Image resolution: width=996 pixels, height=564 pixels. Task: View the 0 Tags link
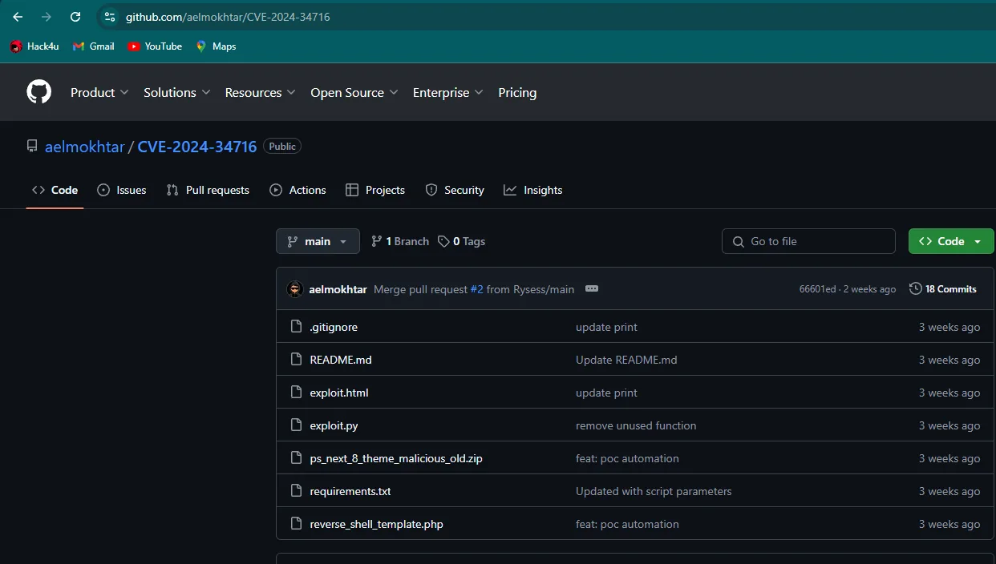click(462, 241)
